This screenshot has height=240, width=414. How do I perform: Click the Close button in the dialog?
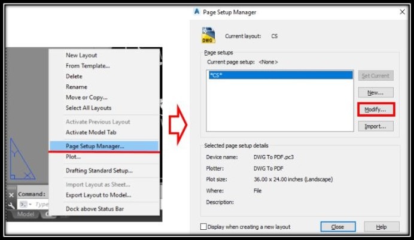click(x=338, y=227)
